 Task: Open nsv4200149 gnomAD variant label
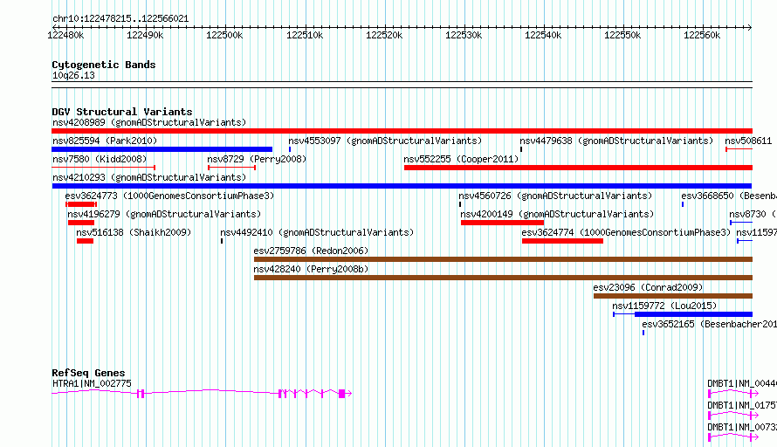(x=557, y=214)
